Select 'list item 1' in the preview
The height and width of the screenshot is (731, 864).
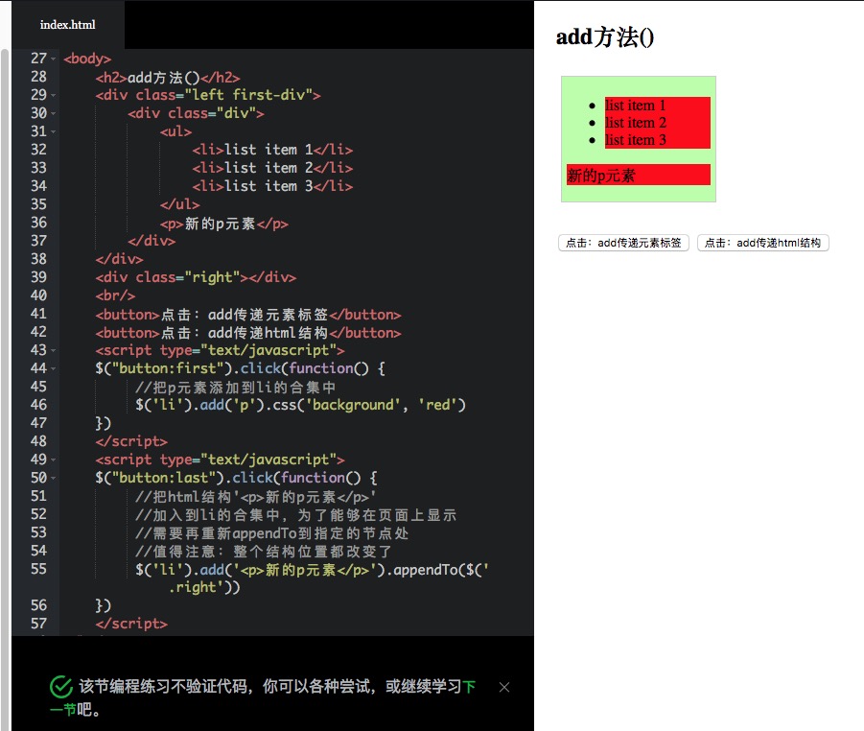click(x=636, y=105)
